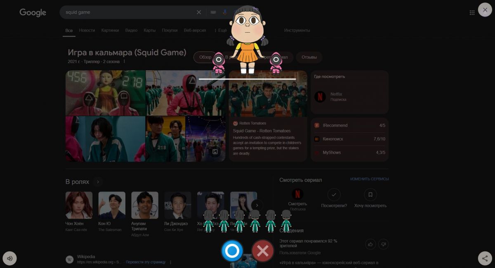Click the MyShows site icon
The image size is (495, 268).
click(x=317, y=152)
